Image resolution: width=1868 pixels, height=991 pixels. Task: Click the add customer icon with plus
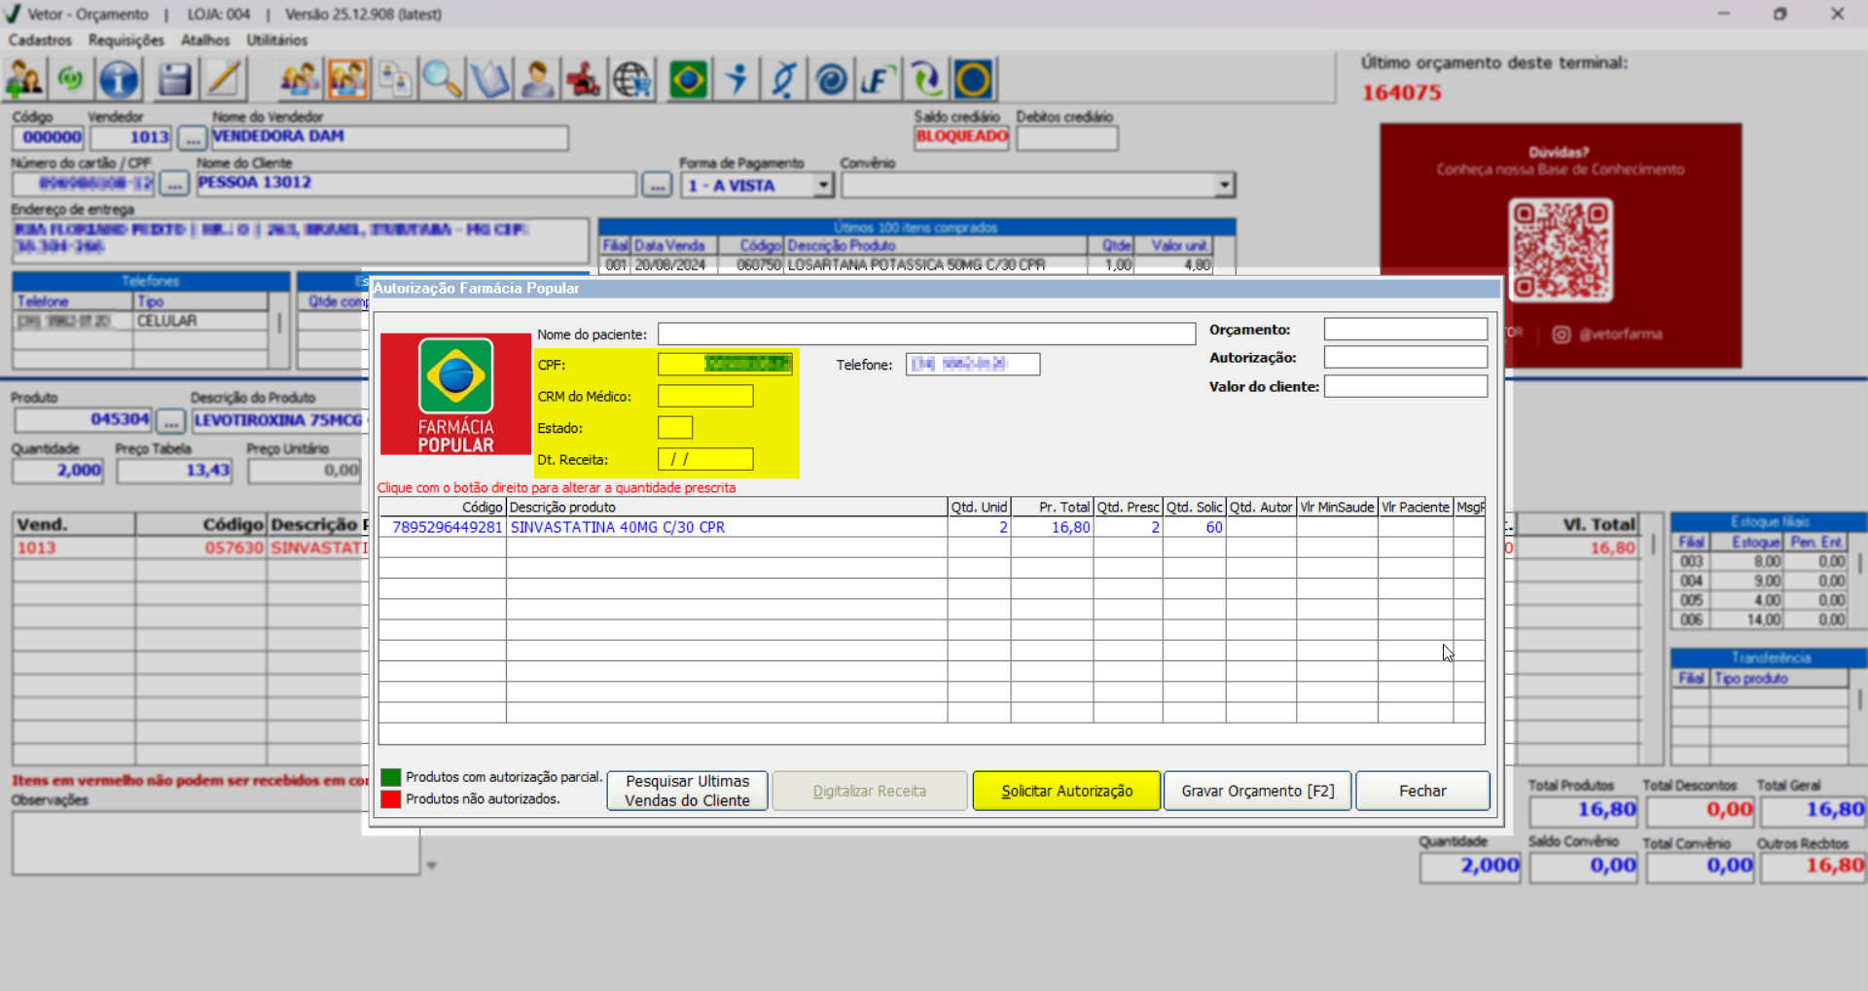(24, 80)
